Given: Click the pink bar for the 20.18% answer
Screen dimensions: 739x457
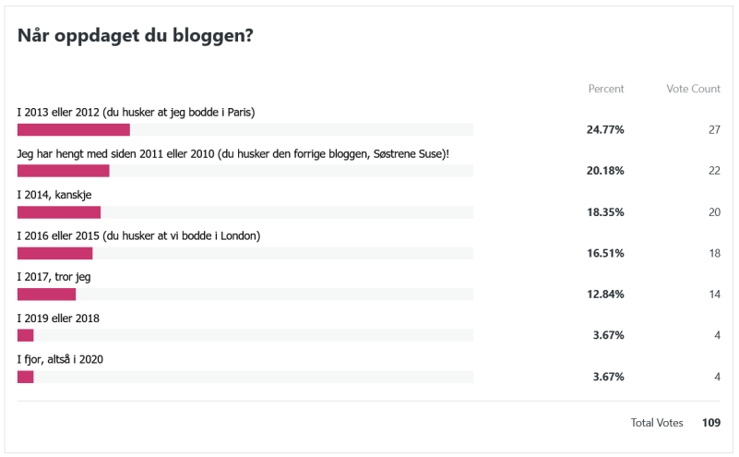Looking at the screenshot, I should (63, 171).
